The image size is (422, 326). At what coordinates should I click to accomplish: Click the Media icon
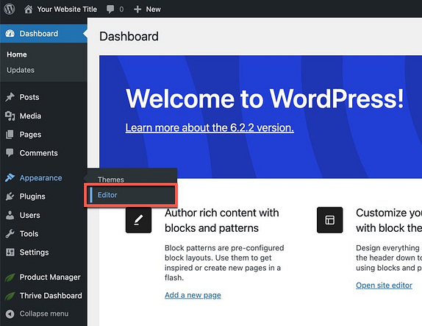pos(10,116)
